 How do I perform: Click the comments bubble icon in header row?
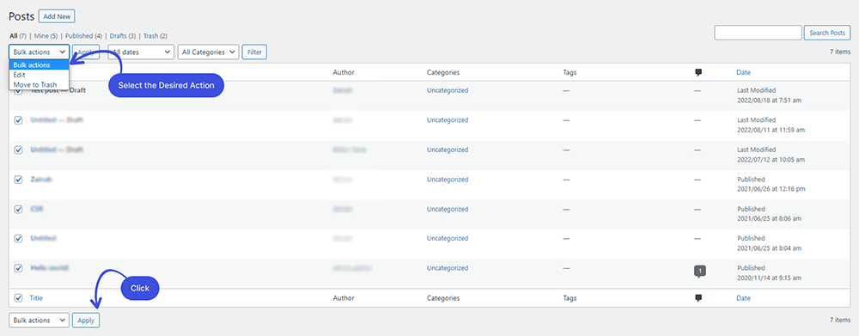point(698,72)
